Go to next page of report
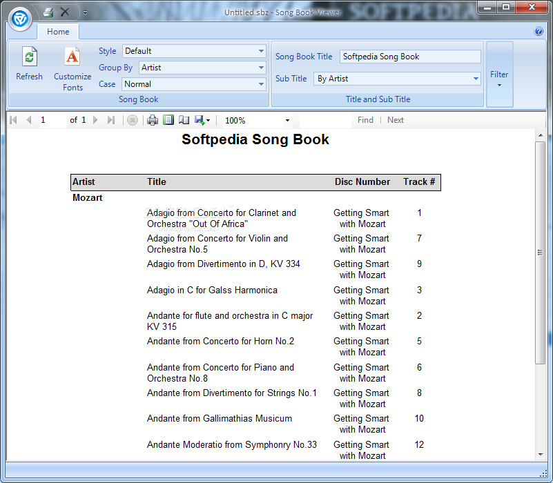 pyautogui.click(x=95, y=120)
